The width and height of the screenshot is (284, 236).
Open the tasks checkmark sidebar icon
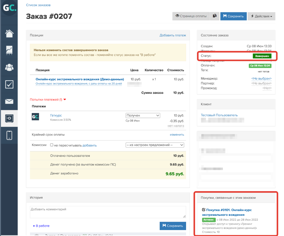tap(9, 84)
